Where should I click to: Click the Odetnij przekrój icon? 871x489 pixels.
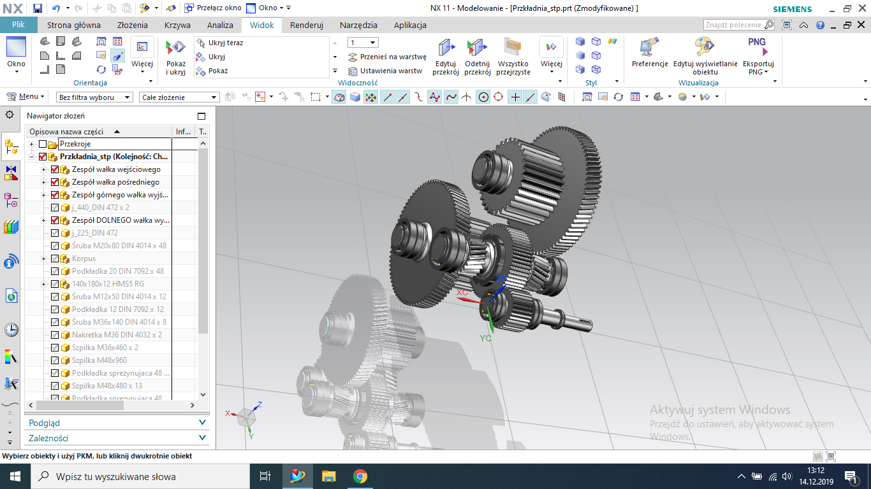point(477,48)
